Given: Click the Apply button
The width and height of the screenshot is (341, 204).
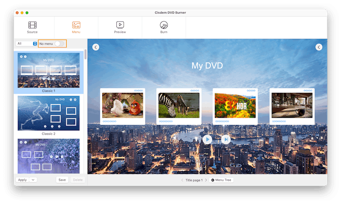Looking at the screenshot, I should (x=22, y=180).
